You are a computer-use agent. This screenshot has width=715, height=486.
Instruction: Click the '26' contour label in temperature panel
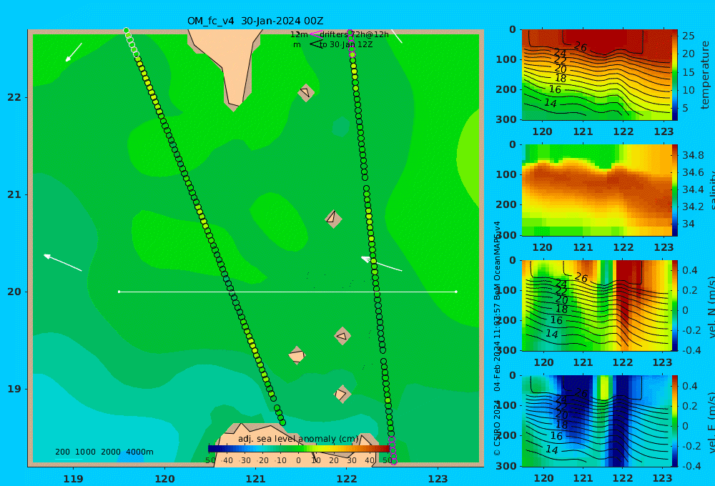(580, 46)
